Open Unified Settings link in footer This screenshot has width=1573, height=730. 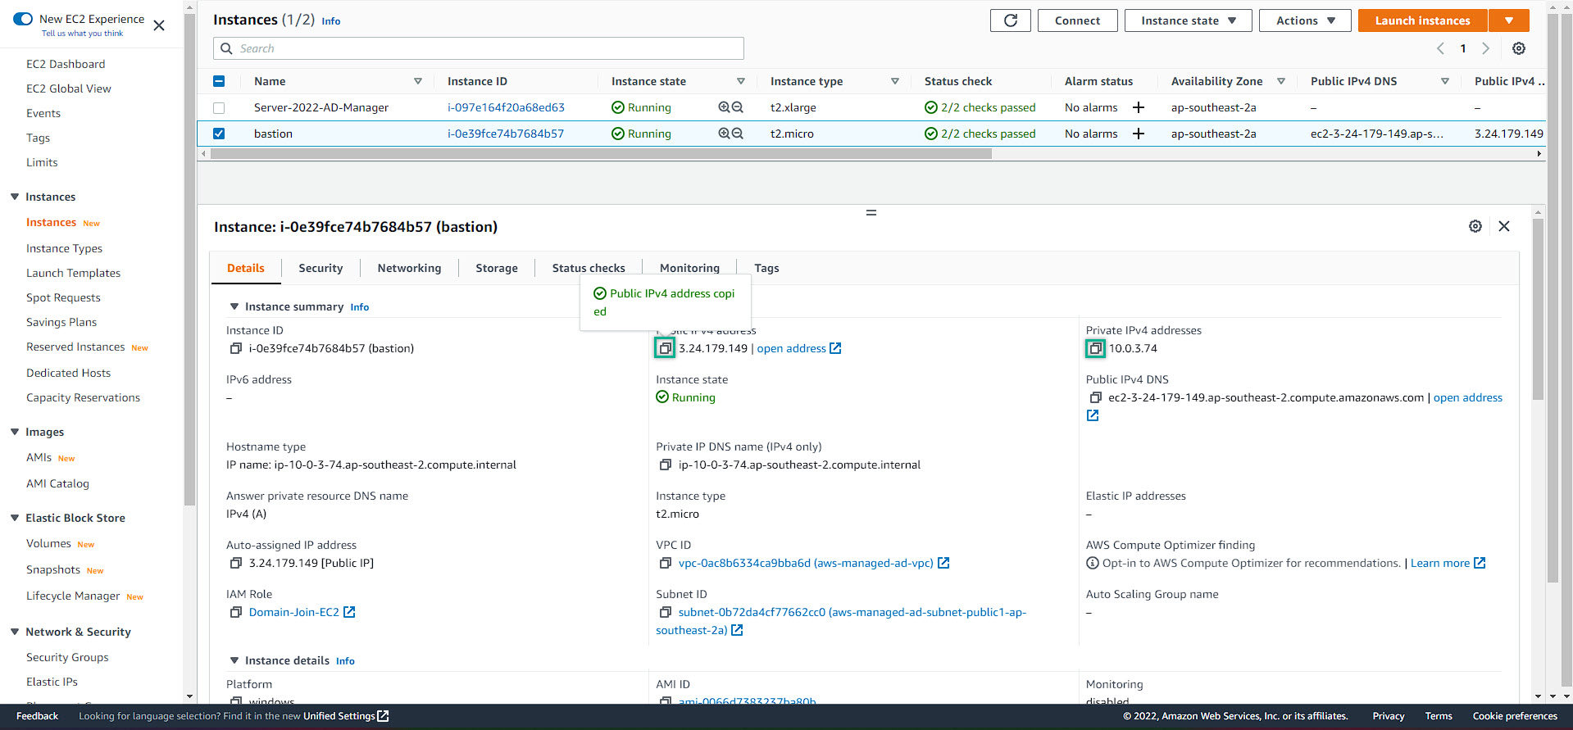[x=346, y=716]
